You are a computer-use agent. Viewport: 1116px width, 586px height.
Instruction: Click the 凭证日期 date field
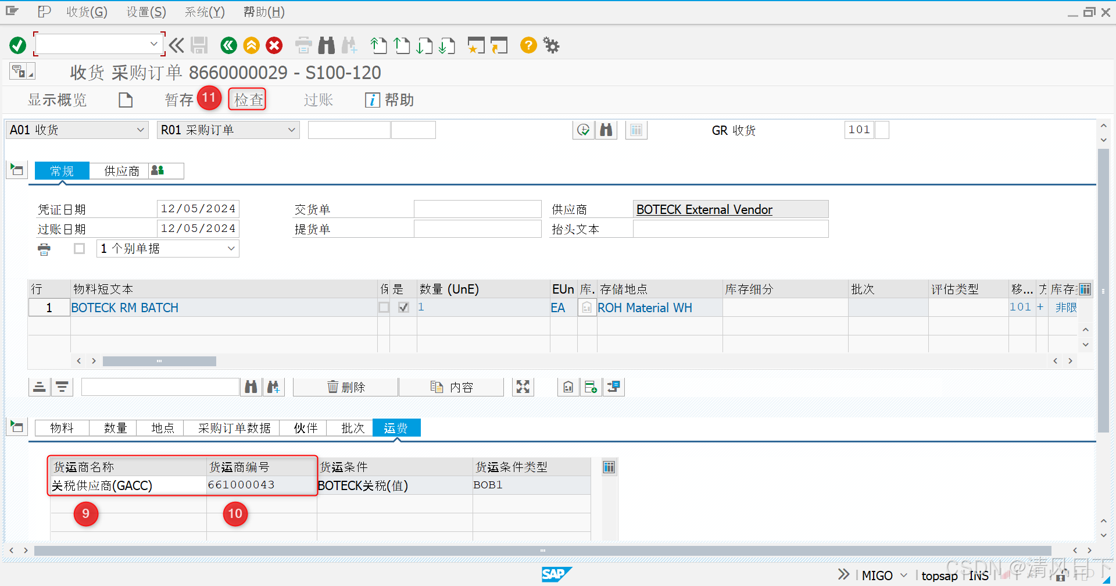(198, 209)
